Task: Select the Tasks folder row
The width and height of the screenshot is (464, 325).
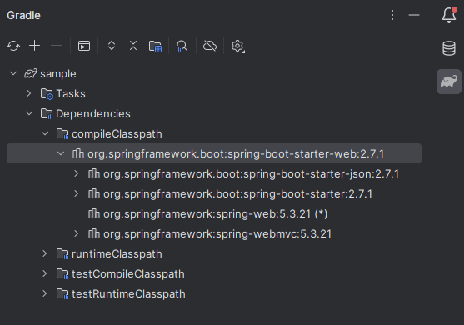Action: tap(213, 93)
